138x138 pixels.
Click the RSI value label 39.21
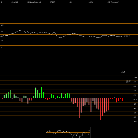(x=127, y=36)
